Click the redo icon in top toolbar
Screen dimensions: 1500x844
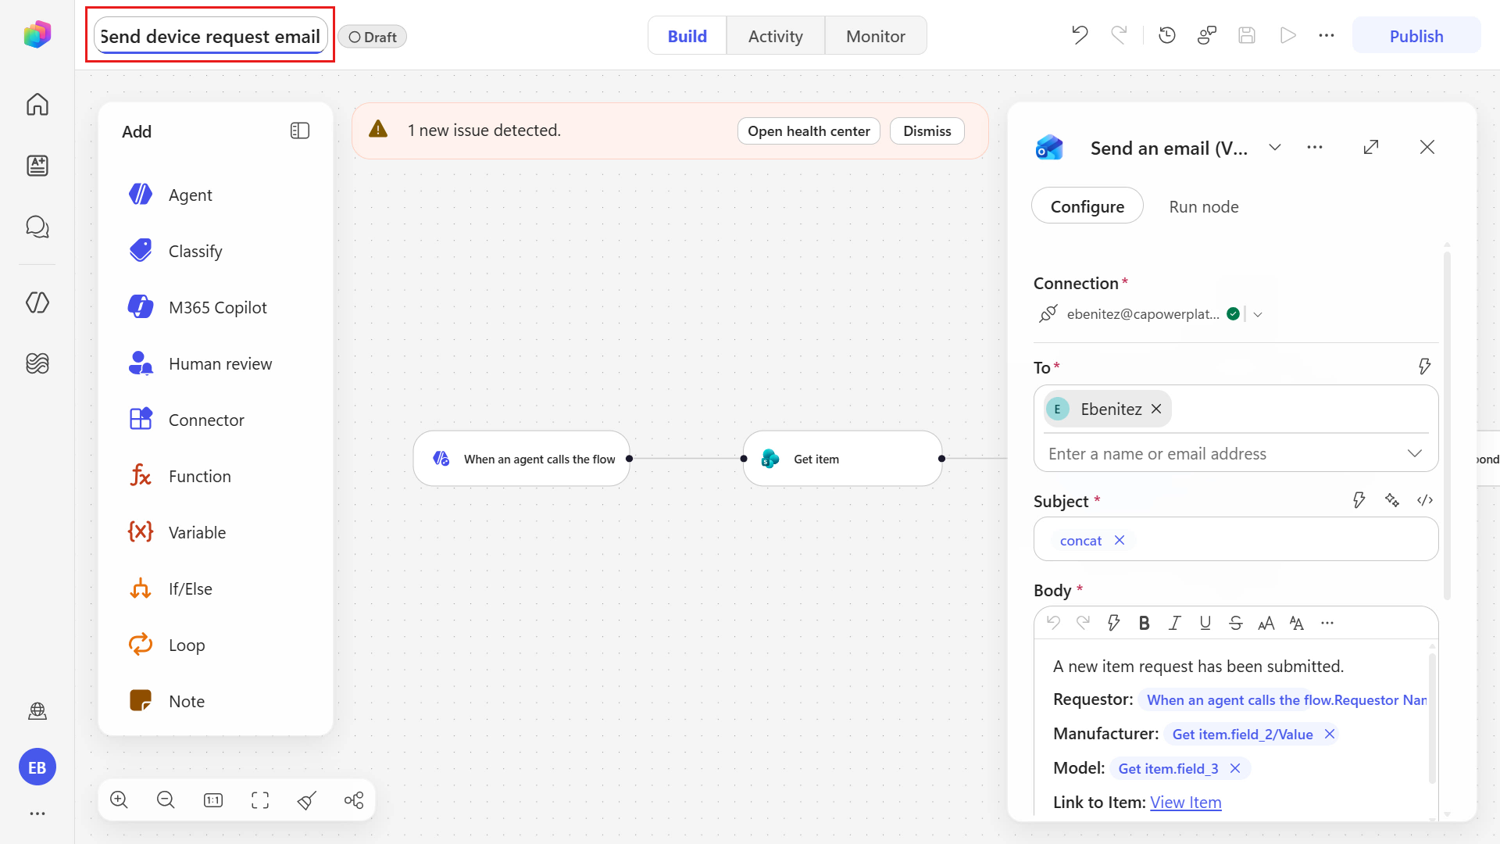(x=1120, y=35)
